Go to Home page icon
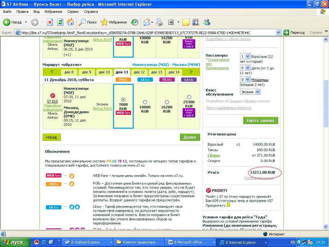329x247 pixels. (x=70, y=22)
